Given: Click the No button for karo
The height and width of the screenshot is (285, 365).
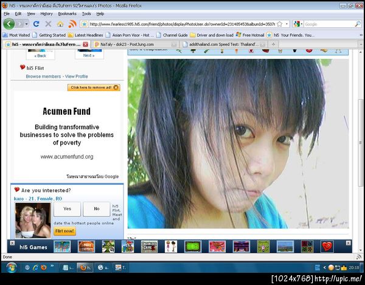Looking at the screenshot, I should click(x=97, y=209).
